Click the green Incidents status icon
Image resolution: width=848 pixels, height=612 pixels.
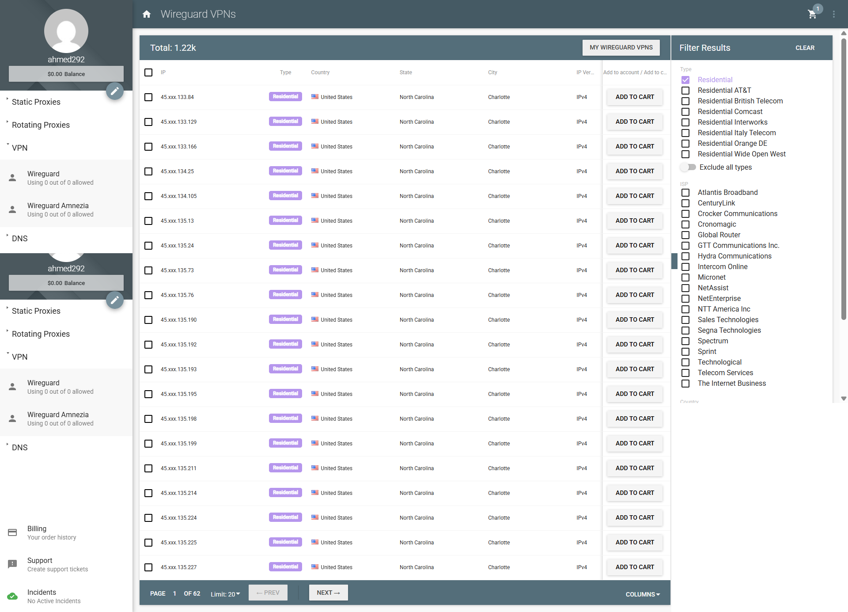13,596
